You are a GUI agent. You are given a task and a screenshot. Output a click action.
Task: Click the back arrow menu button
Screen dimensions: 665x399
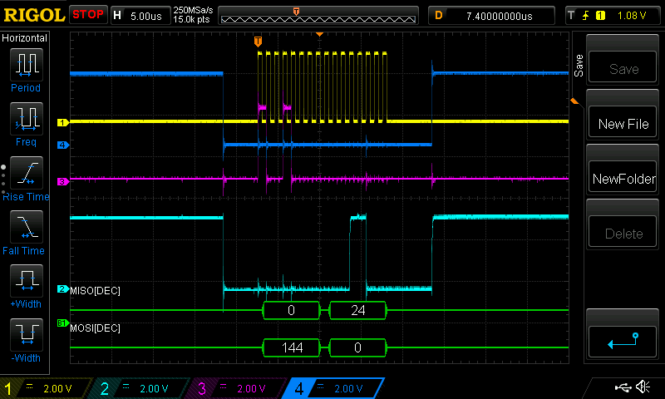pyautogui.click(x=623, y=341)
